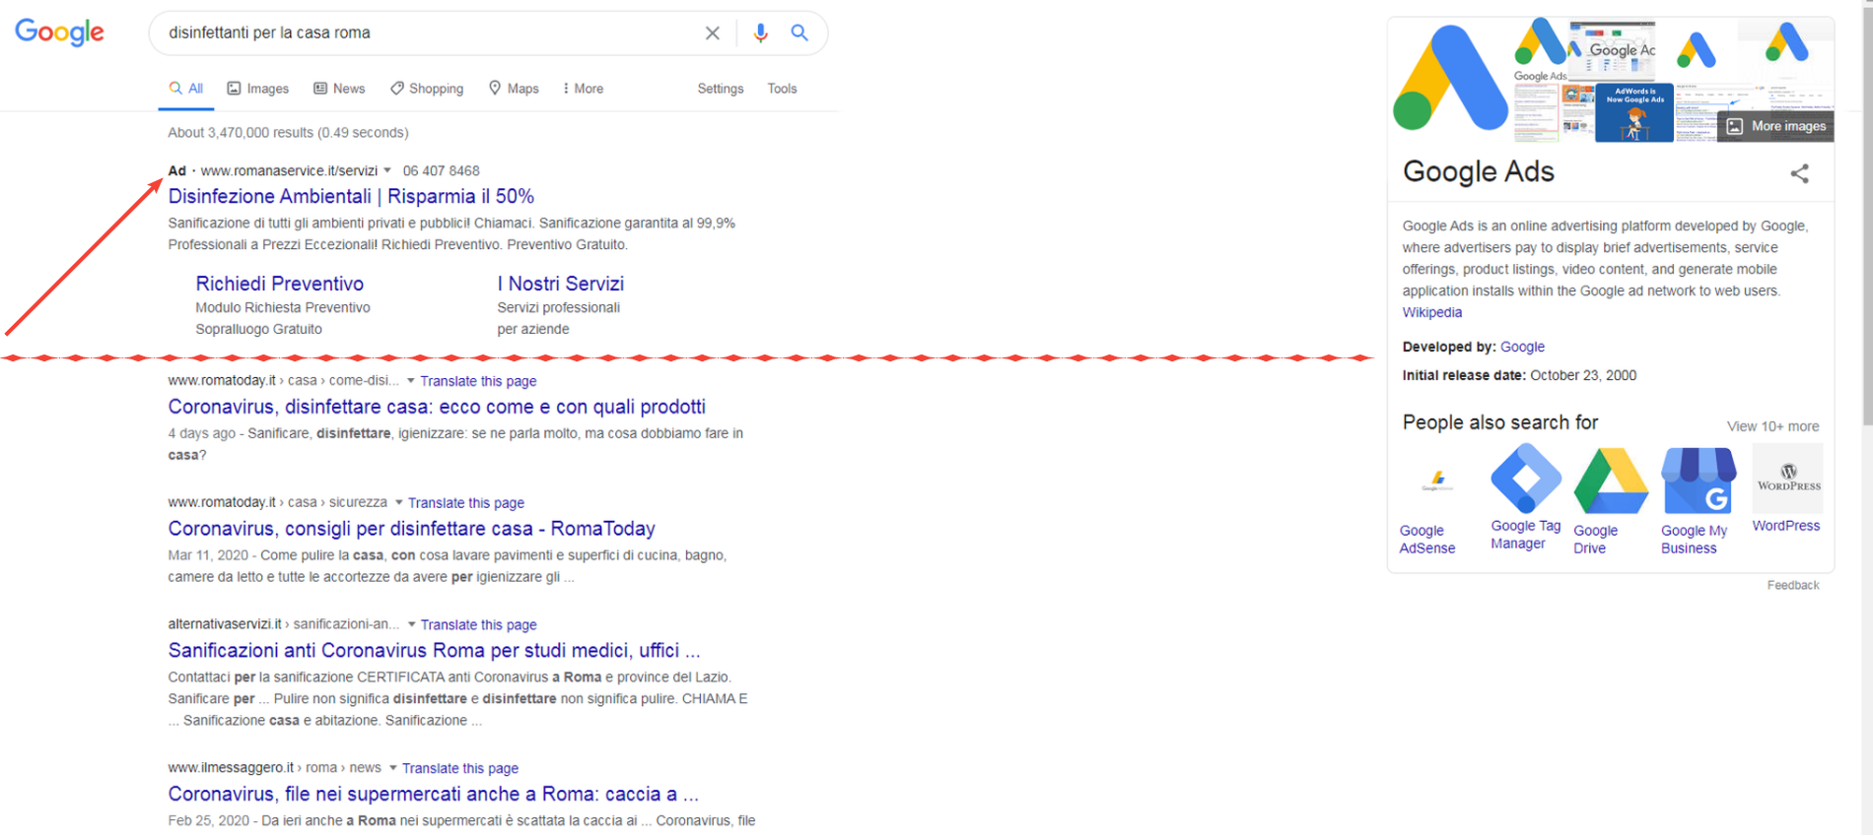Click the 'About 3,470,000 results' count text
Screen dimensions: 1873x837
point(288,133)
